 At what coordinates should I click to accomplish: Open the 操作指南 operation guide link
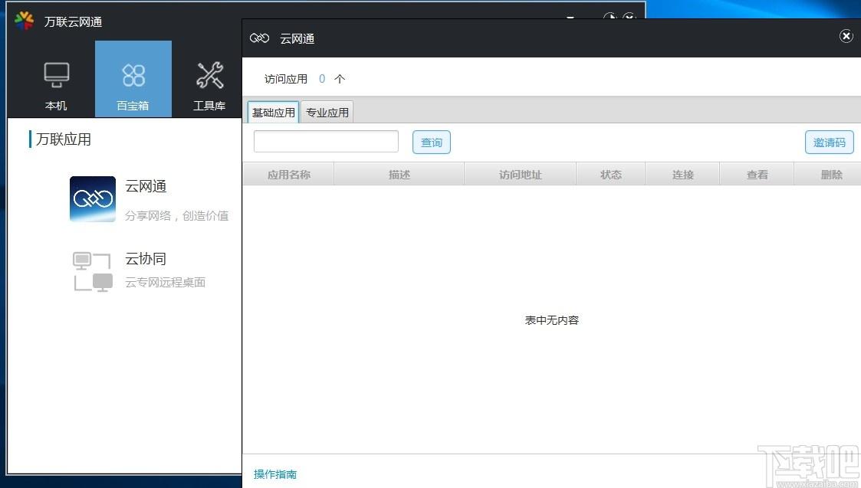point(275,473)
